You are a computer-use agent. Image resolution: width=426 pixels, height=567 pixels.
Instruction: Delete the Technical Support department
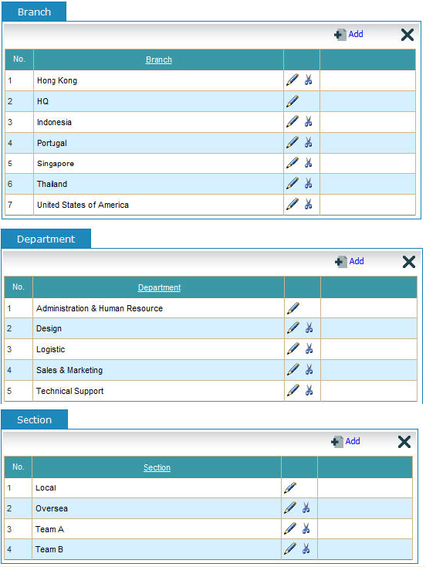309,390
